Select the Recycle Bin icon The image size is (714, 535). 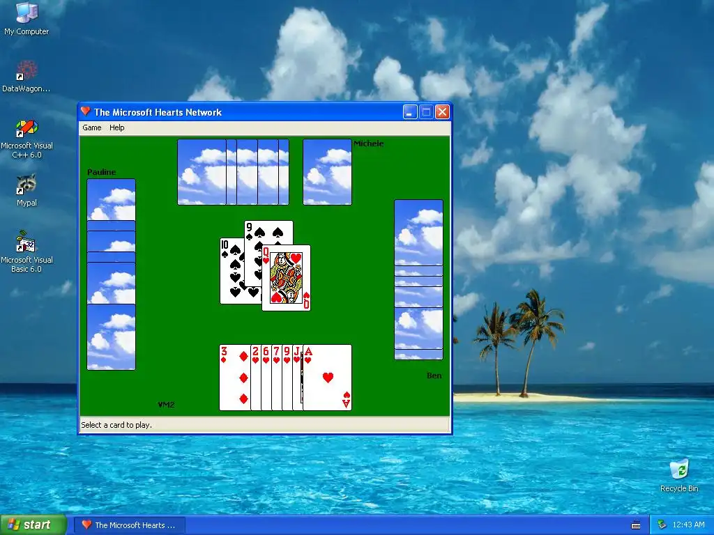click(679, 475)
